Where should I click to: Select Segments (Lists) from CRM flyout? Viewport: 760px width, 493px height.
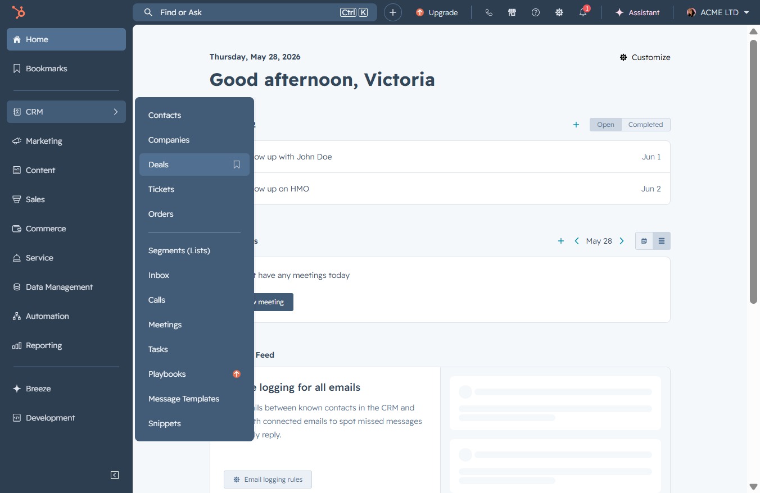click(194, 250)
